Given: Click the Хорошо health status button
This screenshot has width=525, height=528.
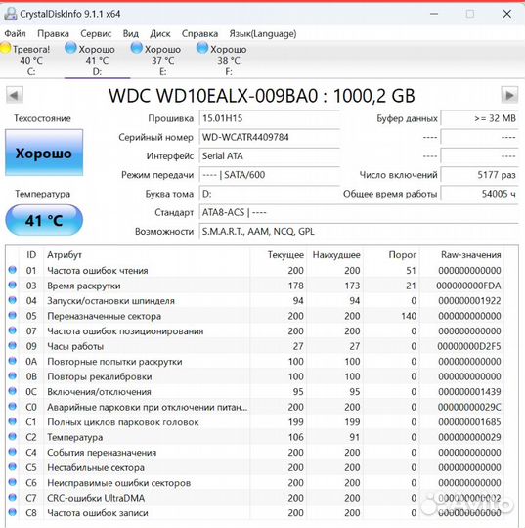Looking at the screenshot, I should point(44,153).
